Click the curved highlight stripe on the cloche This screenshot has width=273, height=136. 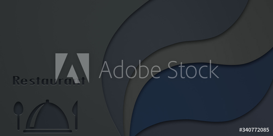(36, 116)
